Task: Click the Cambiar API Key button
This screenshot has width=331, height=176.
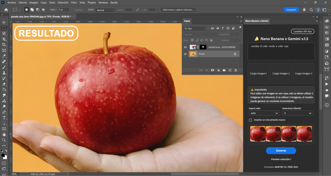Action: (x=302, y=31)
